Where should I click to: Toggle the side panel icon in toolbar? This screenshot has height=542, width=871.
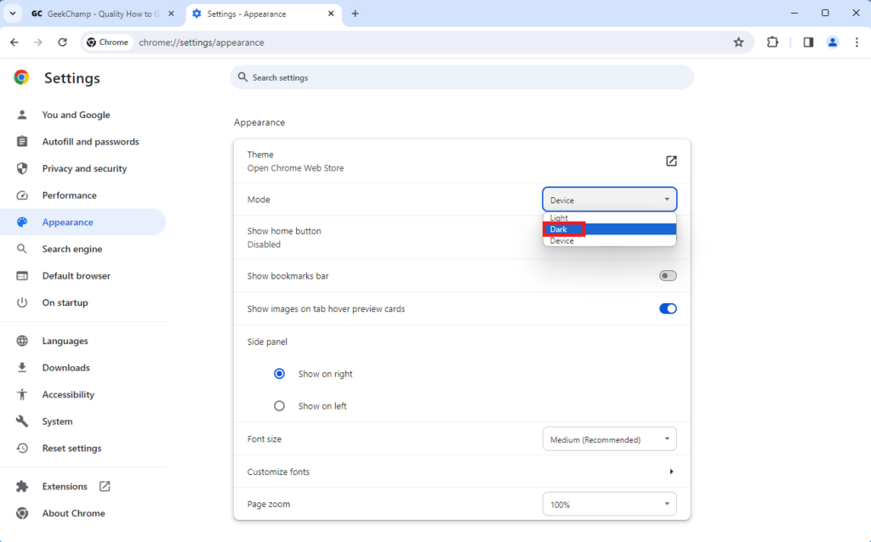[x=808, y=42]
